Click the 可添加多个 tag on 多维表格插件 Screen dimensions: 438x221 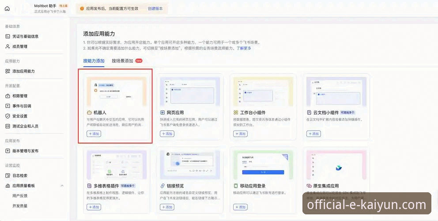coord(128,186)
